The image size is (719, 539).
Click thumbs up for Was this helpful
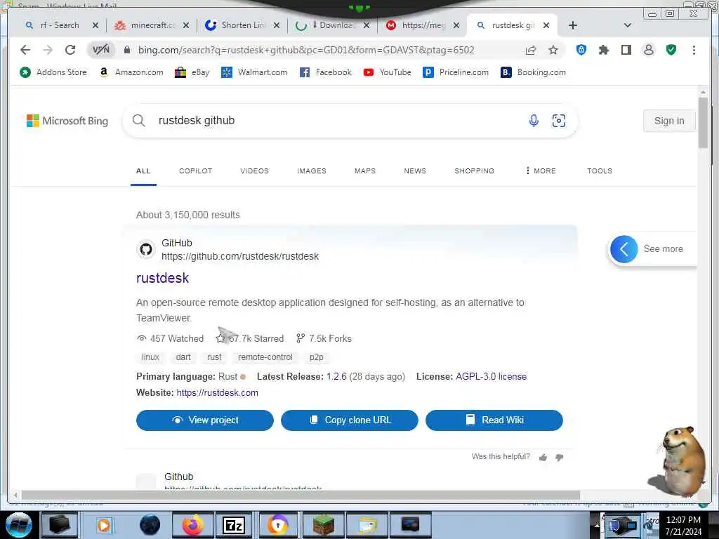tap(543, 458)
